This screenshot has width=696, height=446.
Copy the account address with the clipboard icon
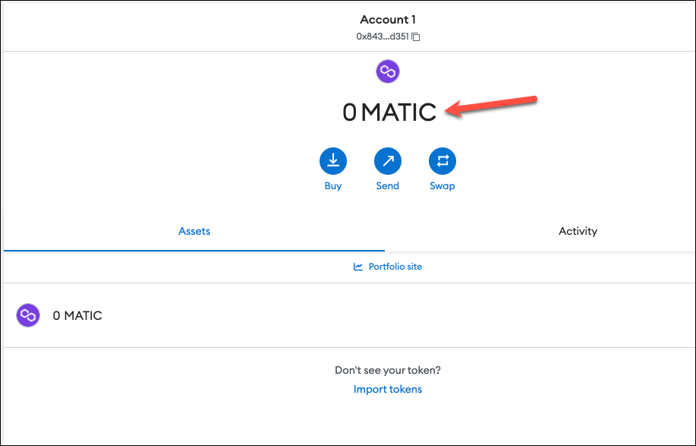tap(416, 37)
